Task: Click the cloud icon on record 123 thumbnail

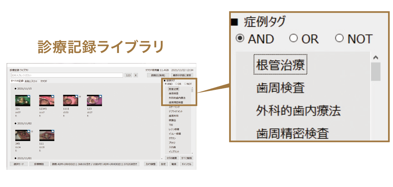Action: click(101, 96)
